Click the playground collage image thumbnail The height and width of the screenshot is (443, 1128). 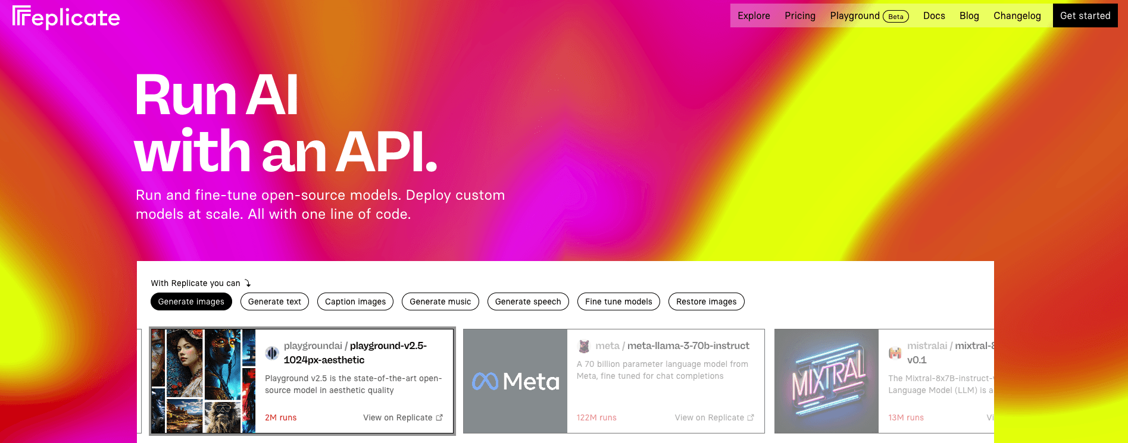click(203, 381)
